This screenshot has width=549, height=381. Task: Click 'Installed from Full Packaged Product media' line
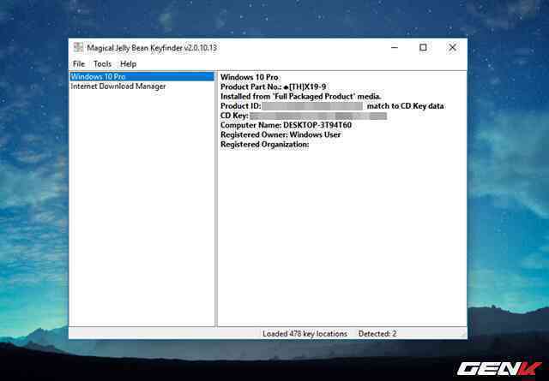pos(301,96)
